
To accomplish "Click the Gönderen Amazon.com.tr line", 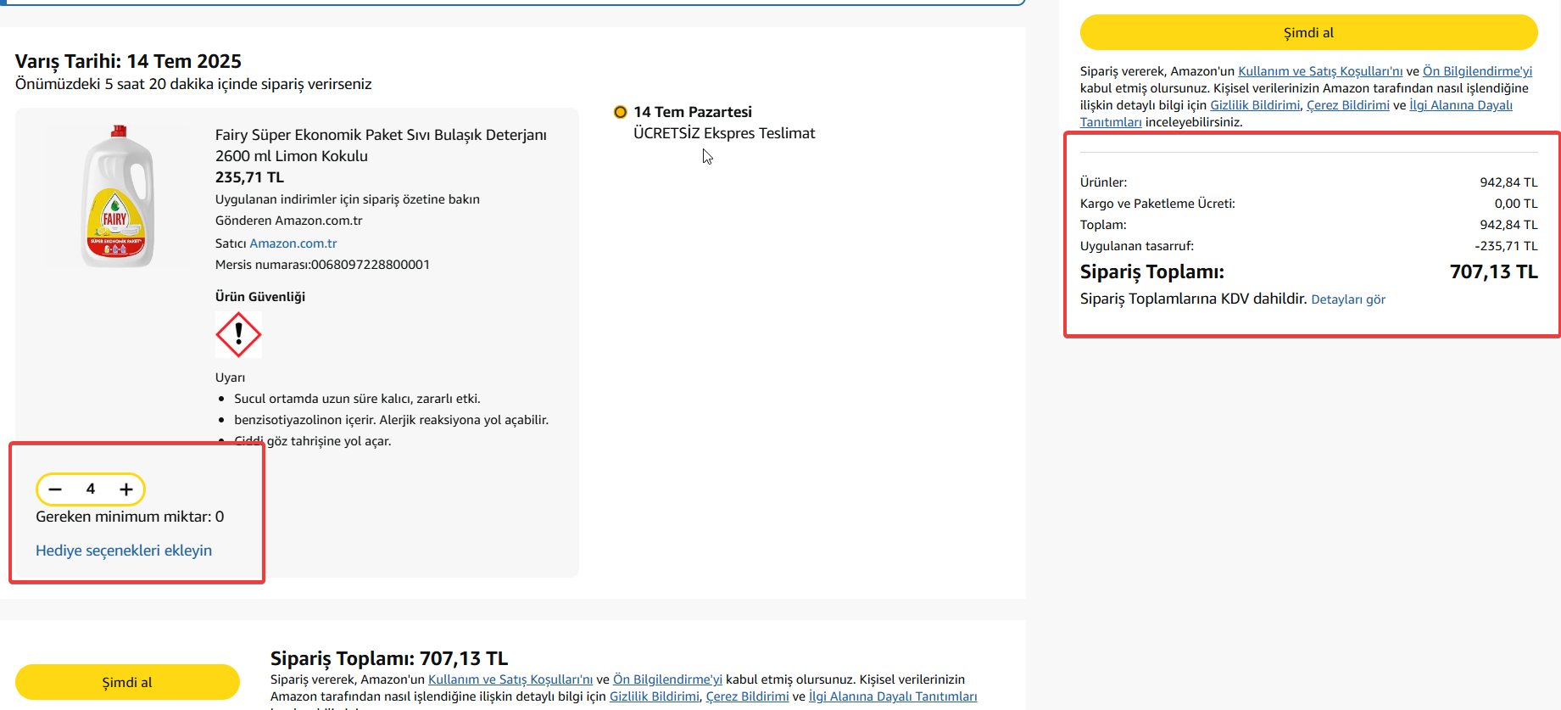I will [288, 221].
